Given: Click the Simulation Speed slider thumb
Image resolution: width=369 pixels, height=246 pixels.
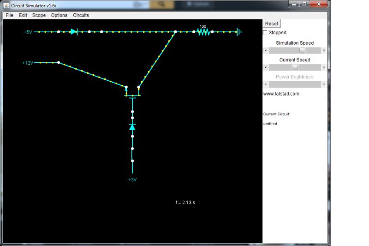Looking at the screenshot, I should click(302, 50).
